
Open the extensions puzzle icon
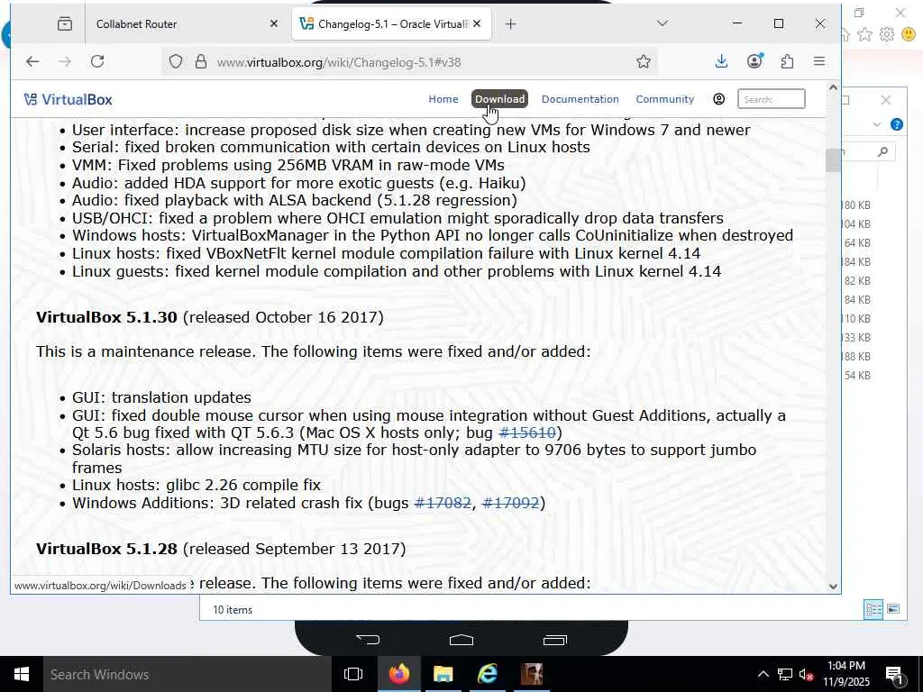pos(787,61)
